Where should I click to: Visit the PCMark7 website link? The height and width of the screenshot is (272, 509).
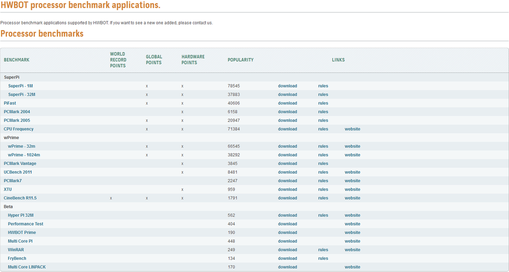pos(352,181)
